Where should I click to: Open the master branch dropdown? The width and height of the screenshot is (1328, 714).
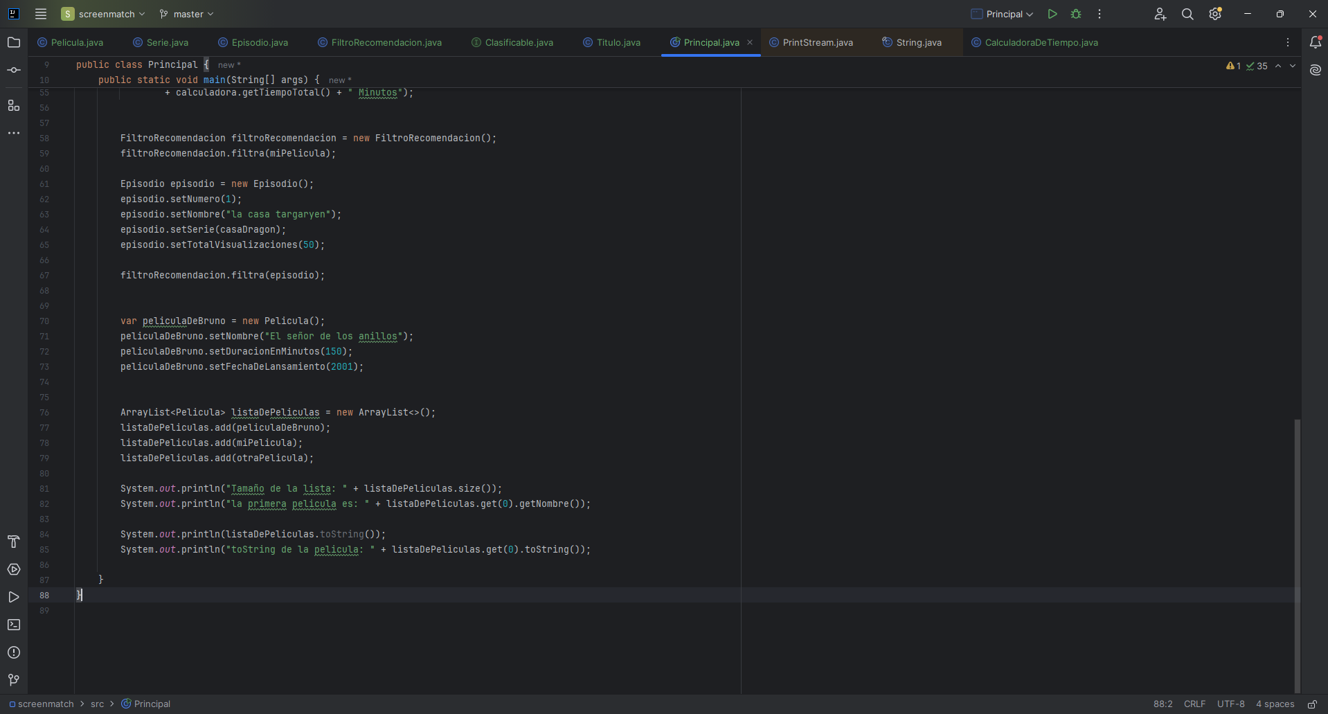click(186, 14)
